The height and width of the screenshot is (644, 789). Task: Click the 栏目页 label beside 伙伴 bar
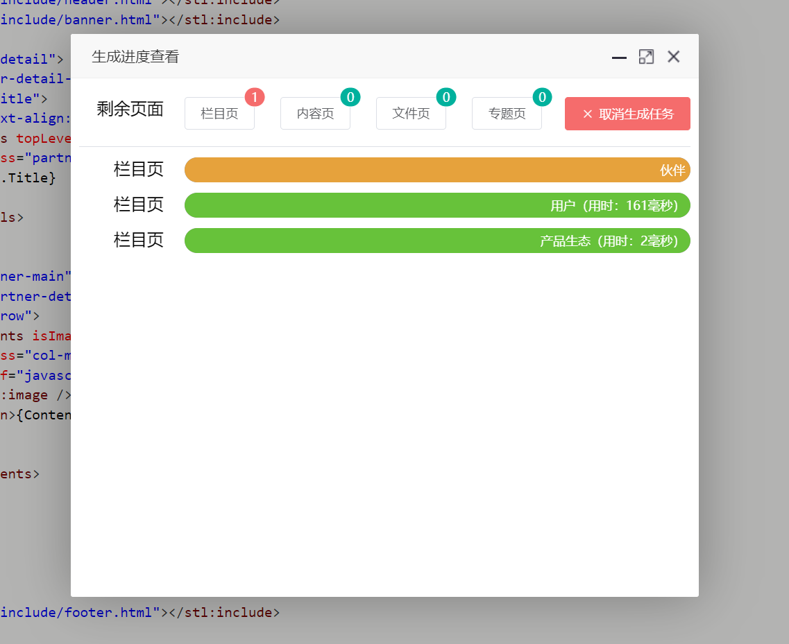[139, 169]
